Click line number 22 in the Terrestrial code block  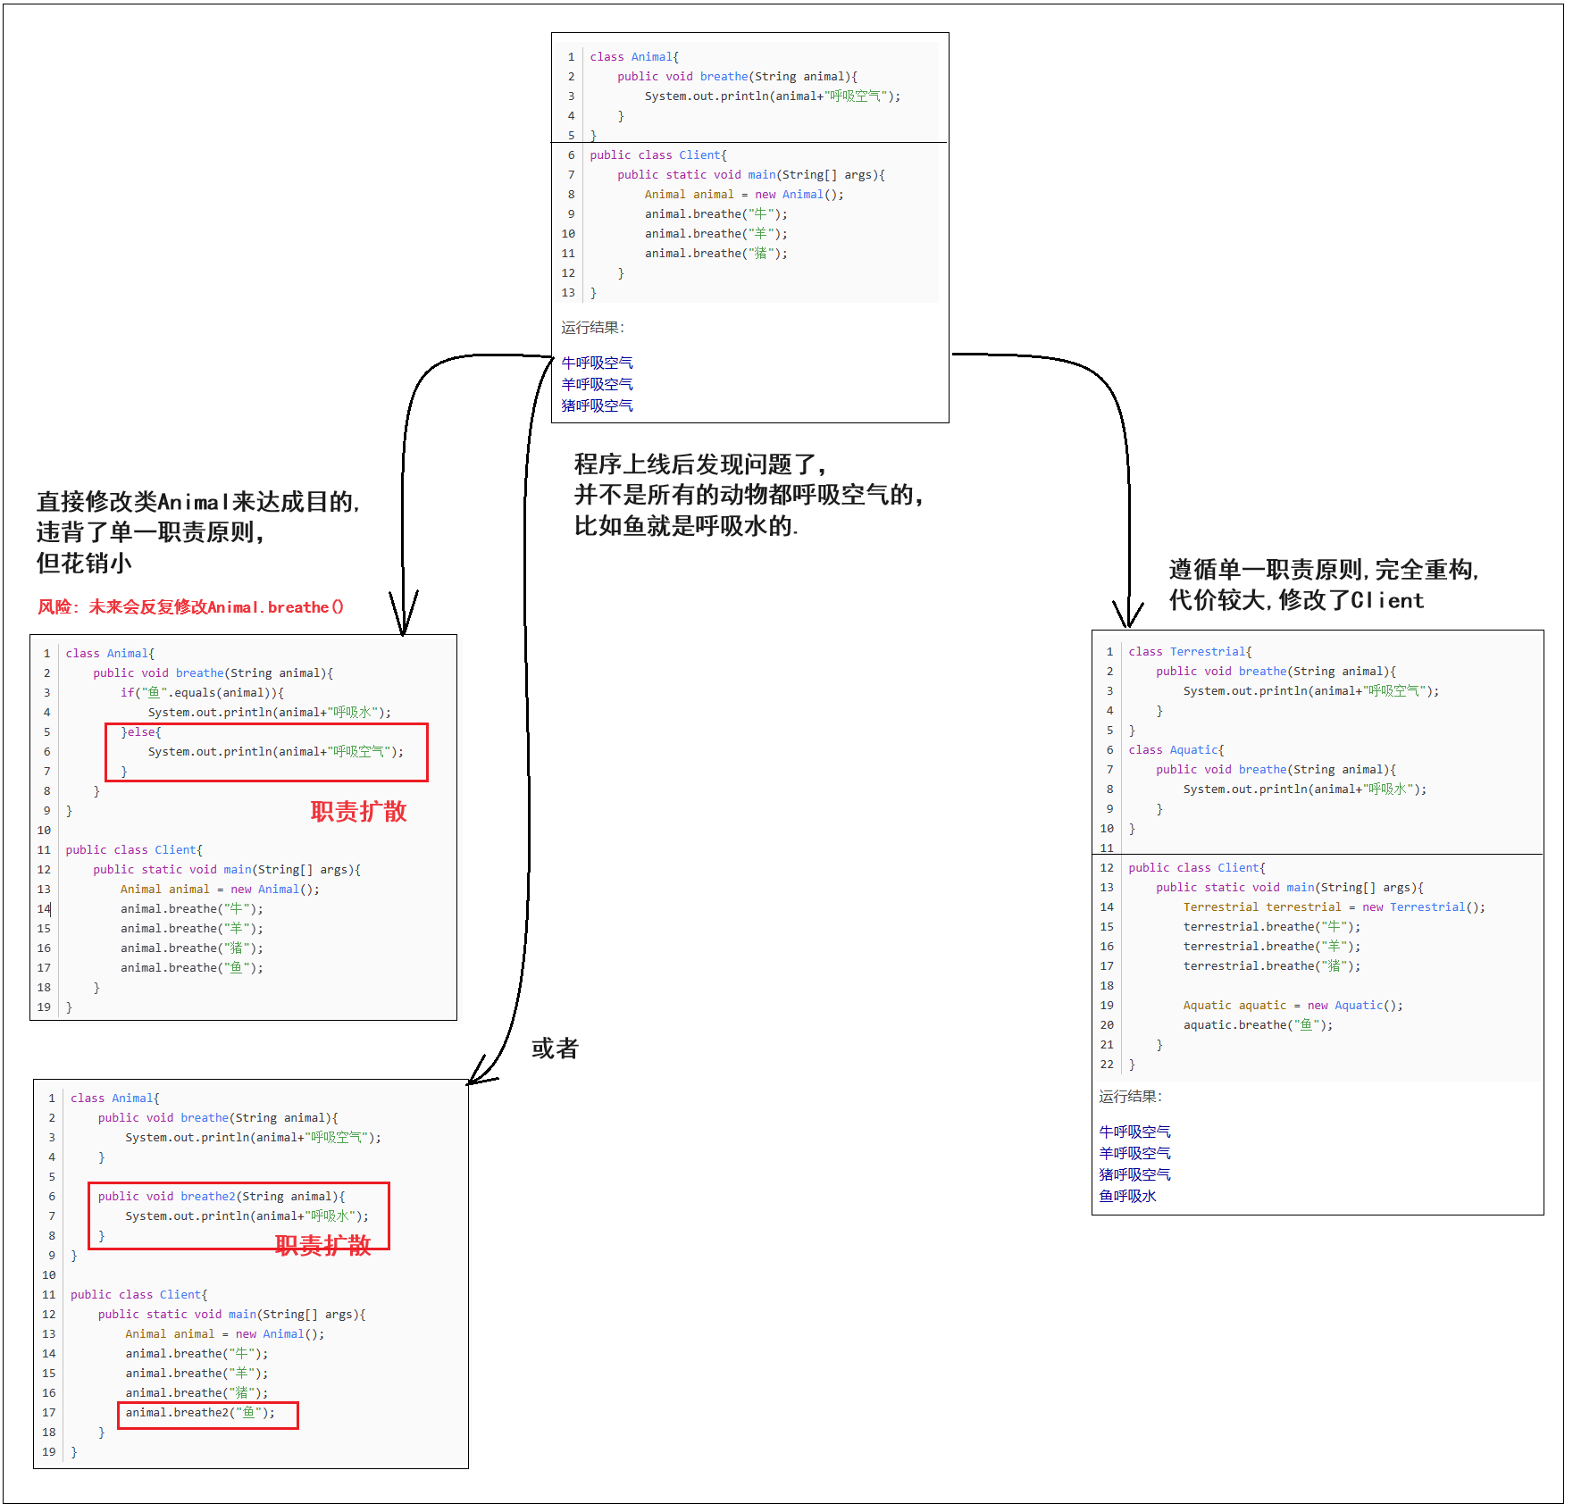pyautogui.click(x=1107, y=1065)
